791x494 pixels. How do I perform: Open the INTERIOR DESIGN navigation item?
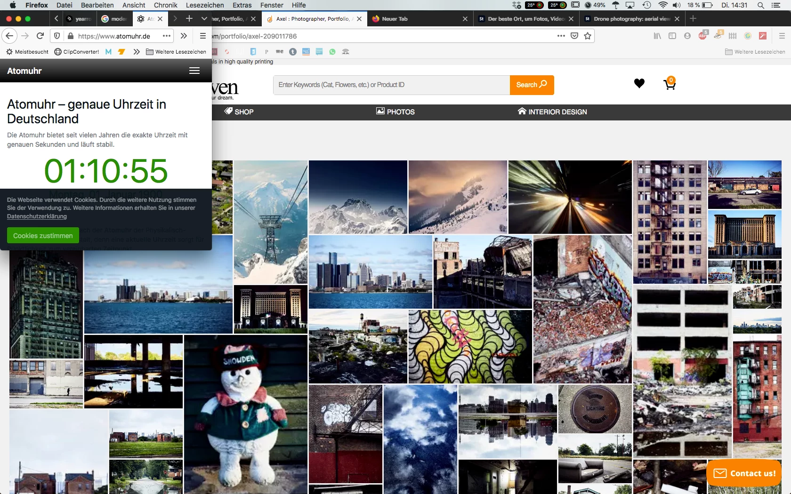tap(552, 112)
